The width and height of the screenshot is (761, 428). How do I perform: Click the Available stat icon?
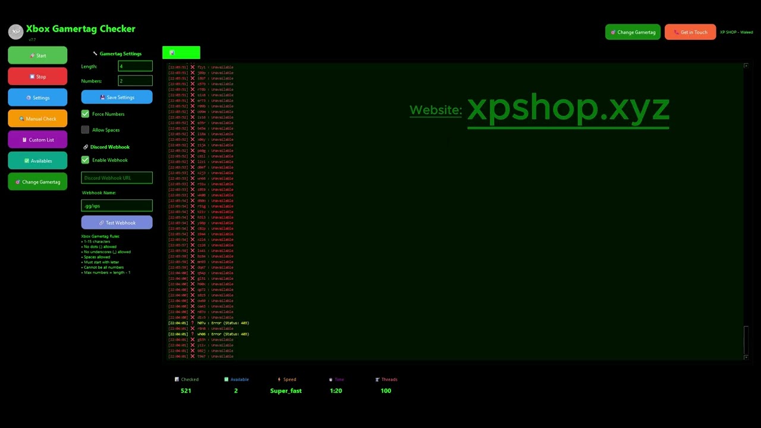tap(227, 379)
